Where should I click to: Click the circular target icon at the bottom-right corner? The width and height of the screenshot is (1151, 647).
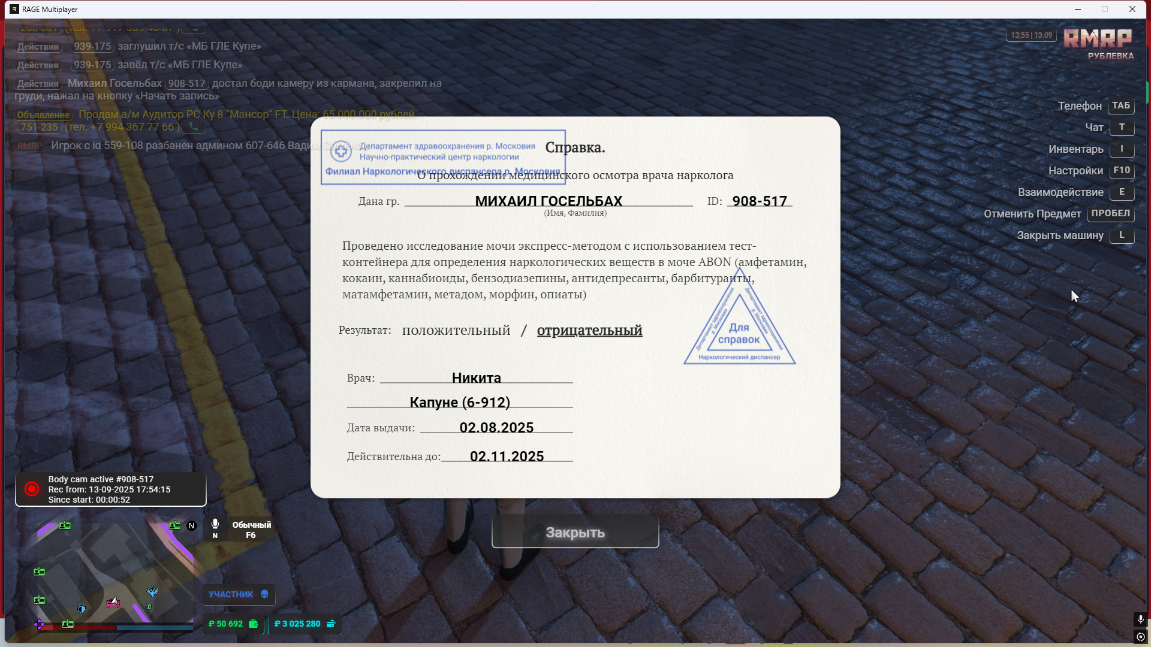click(1140, 637)
